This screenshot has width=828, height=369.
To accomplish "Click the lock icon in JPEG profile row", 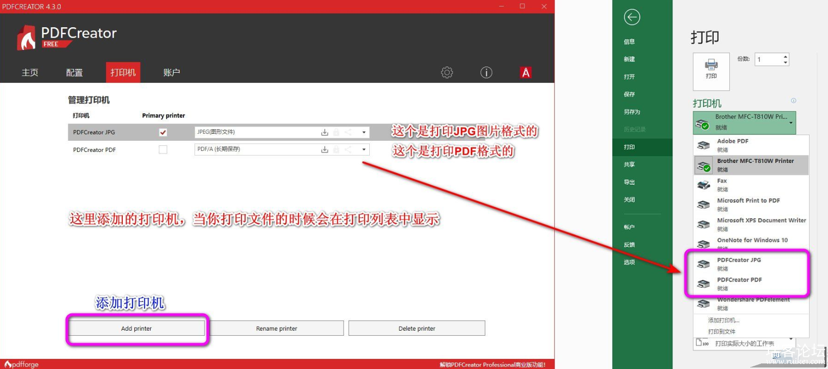I will [x=336, y=132].
